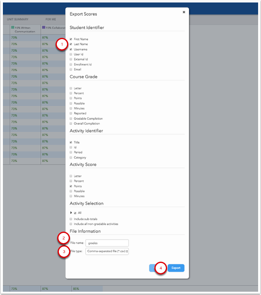Uncheck the Activity Identifier Title checkbox
The image size is (261, 295).
[x=71, y=142]
